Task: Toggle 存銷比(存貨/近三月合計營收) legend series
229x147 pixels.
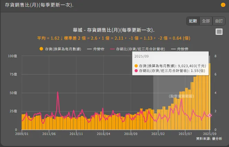Action: pos(138,49)
